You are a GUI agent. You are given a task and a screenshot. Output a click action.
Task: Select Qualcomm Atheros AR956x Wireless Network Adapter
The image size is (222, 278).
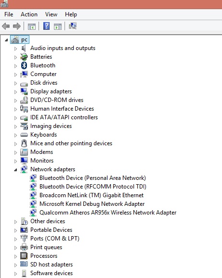point(108,213)
